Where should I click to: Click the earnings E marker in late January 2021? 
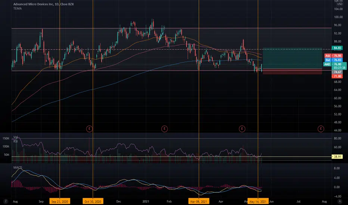coord(164,129)
